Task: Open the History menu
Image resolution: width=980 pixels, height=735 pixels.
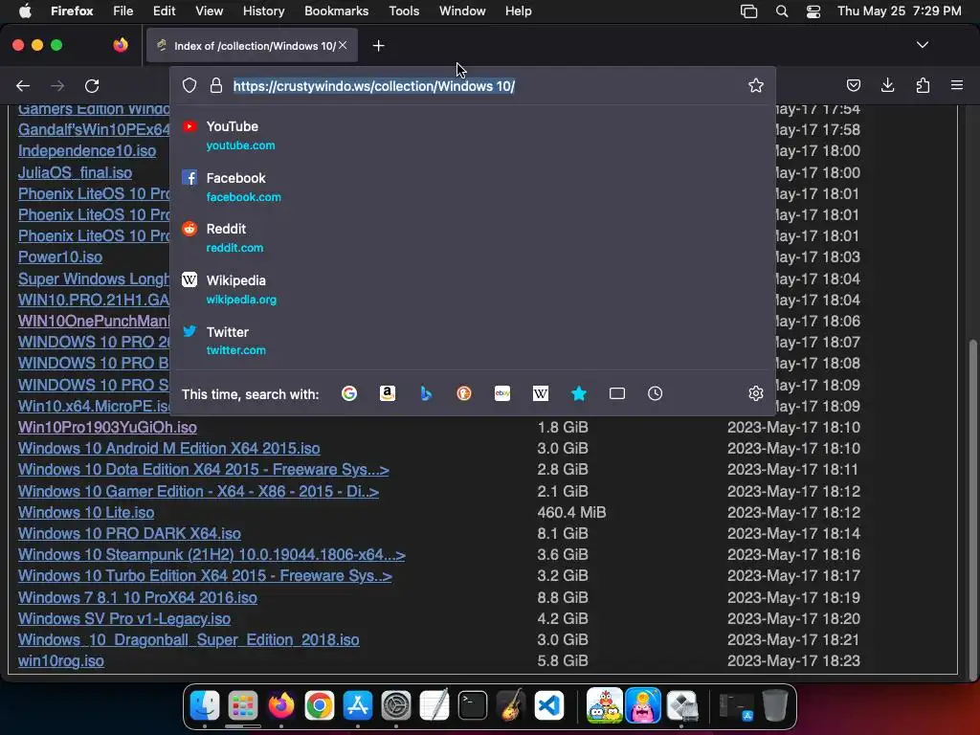Action: point(263,11)
